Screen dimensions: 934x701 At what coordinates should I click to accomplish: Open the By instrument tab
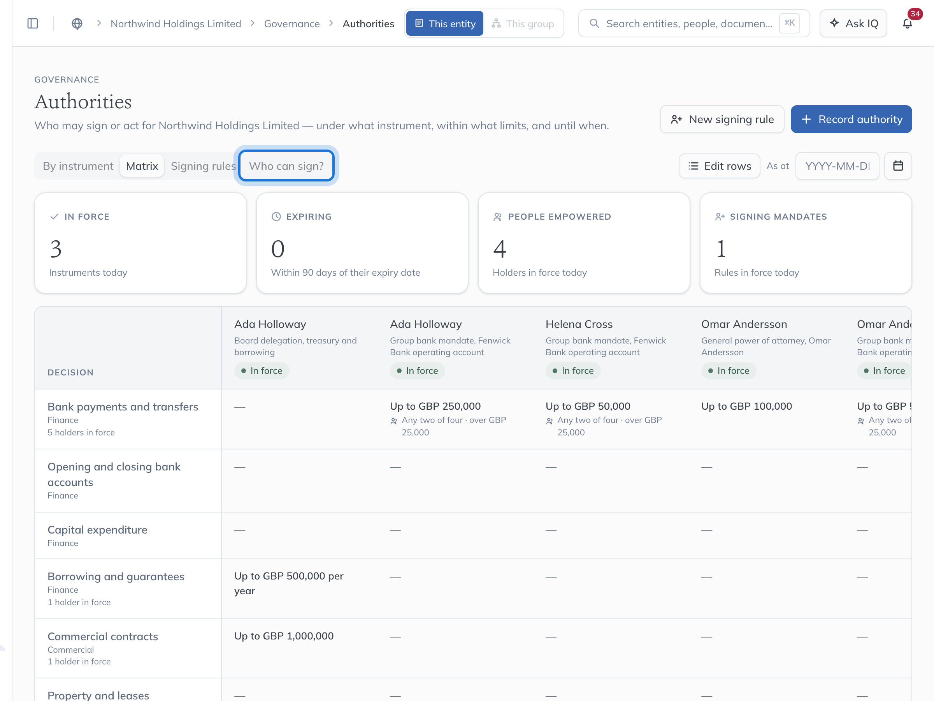coord(78,166)
